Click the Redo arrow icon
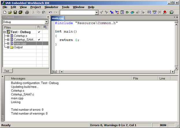 click(55, 12)
